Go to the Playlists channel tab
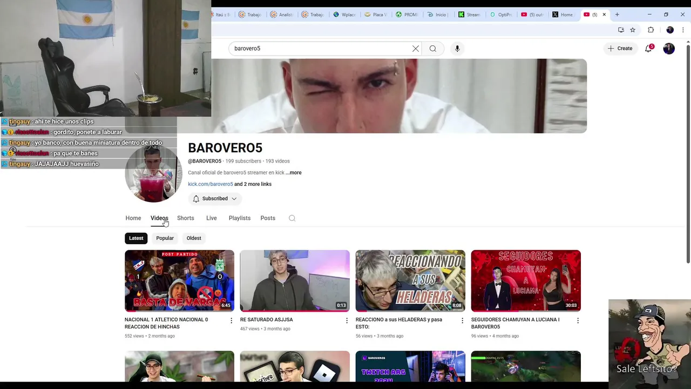 point(240,218)
